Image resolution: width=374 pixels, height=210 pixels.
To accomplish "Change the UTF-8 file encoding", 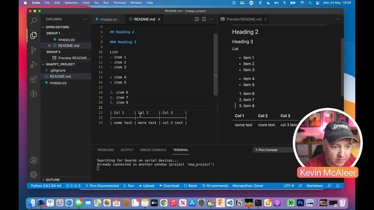I will pos(289,185).
